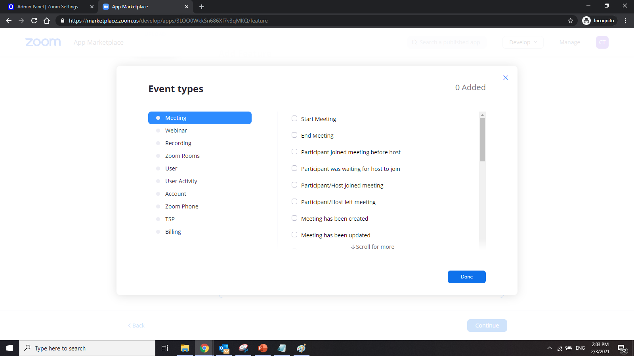Go Back using the dialog link
The height and width of the screenshot is (356, 634).
point(136,325)
